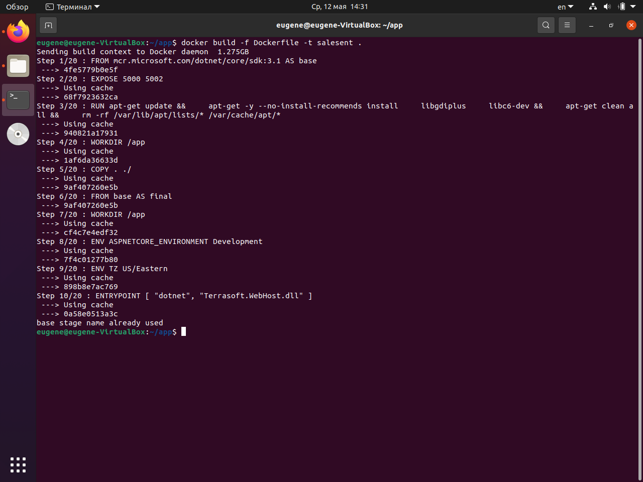Maximize the terminal window
Screen dimensions: 643x482
611,25
